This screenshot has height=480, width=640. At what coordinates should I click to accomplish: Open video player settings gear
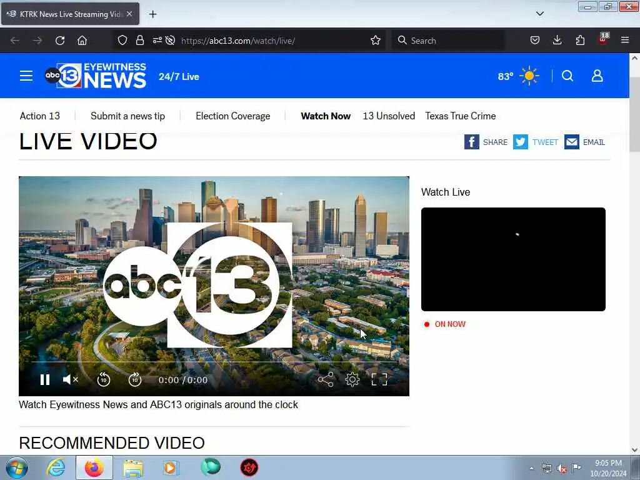pos(352,380)
